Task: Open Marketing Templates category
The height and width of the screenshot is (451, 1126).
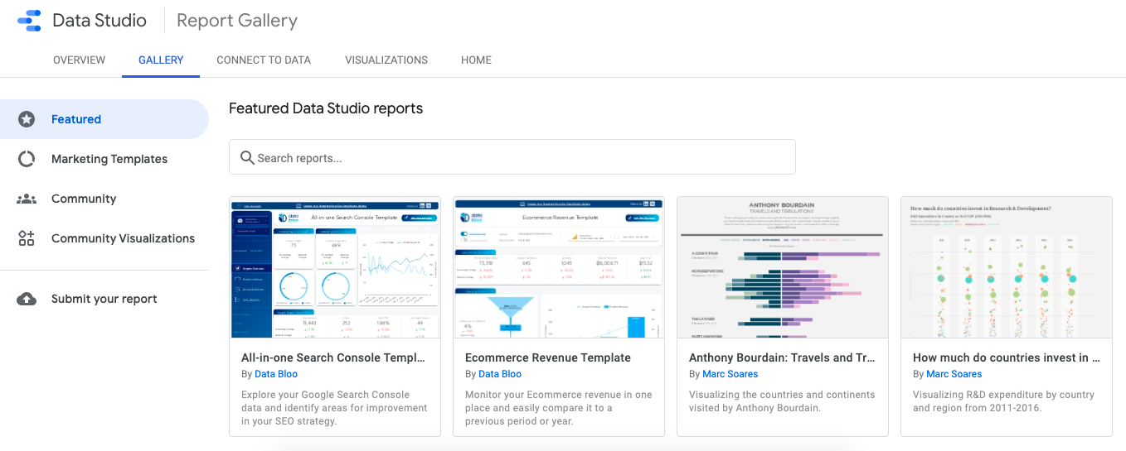Action: 104,159
